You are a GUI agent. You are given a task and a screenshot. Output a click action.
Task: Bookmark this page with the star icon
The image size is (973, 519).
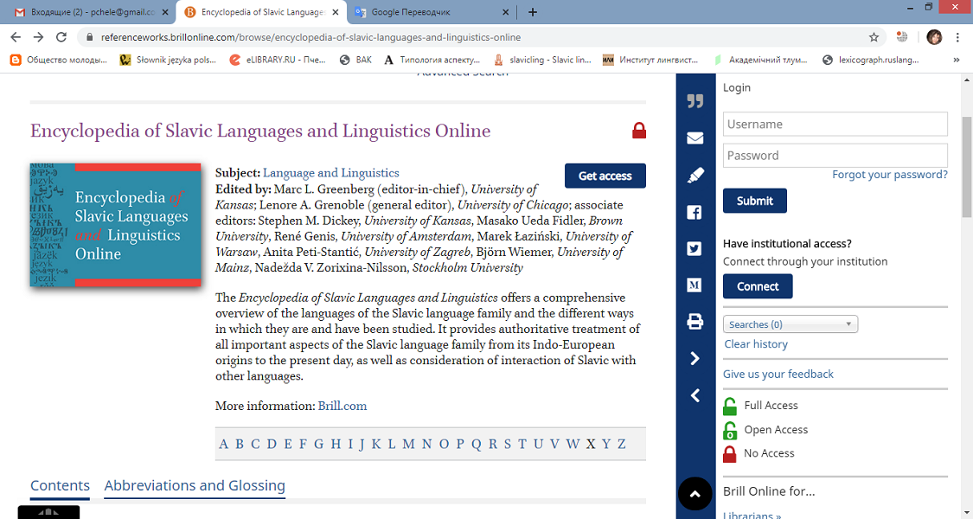pyautogui.click(x=874, y=37)
